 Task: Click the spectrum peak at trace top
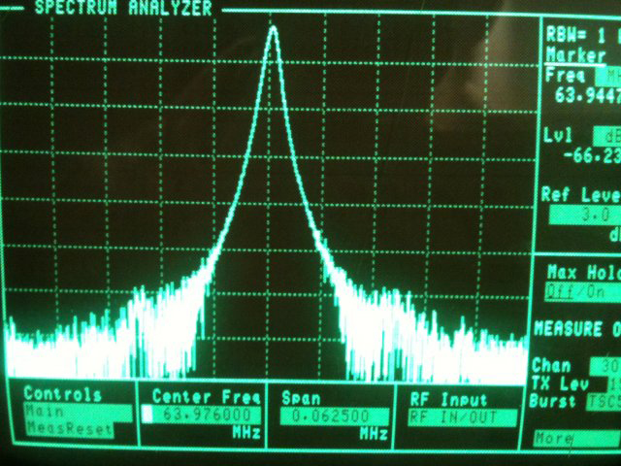pos(274,28)
